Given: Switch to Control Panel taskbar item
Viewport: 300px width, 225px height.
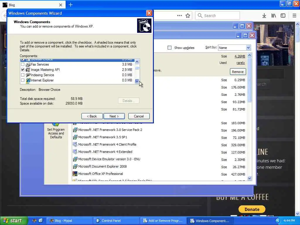Looking at the screenshot, I should coord(116,221).
